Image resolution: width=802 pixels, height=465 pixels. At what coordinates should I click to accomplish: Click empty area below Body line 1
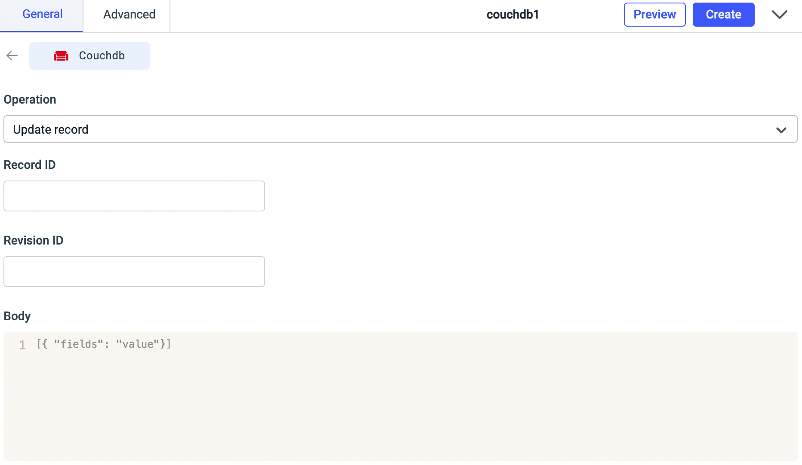point(400,408)
